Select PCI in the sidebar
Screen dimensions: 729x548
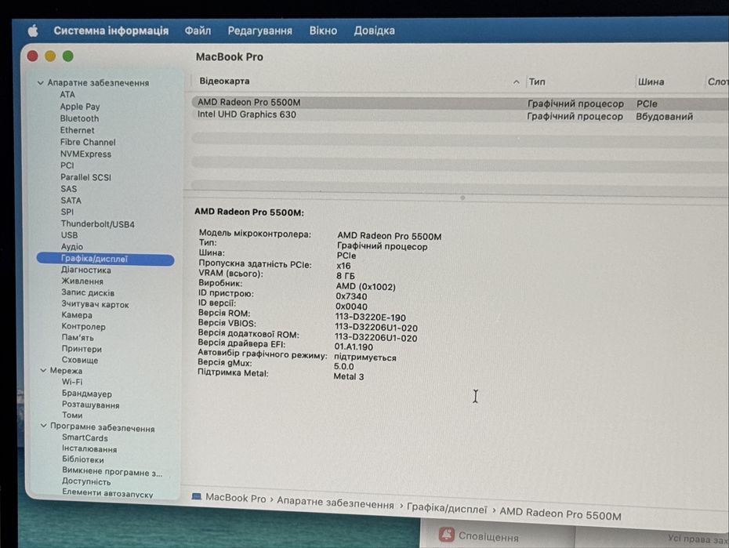tap(67, 165)
